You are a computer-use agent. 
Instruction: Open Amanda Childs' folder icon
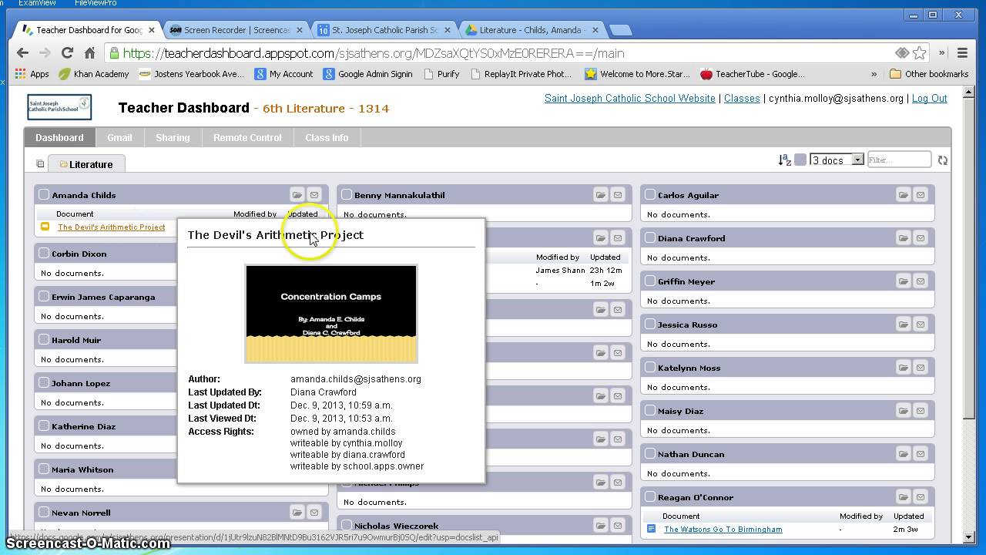(297, 195)
